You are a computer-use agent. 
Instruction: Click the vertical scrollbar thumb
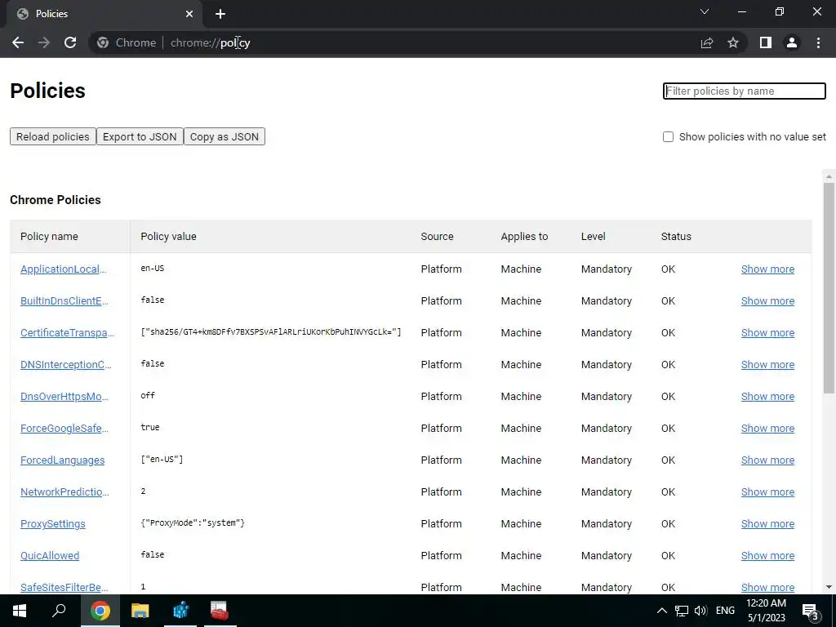[829, 288]
